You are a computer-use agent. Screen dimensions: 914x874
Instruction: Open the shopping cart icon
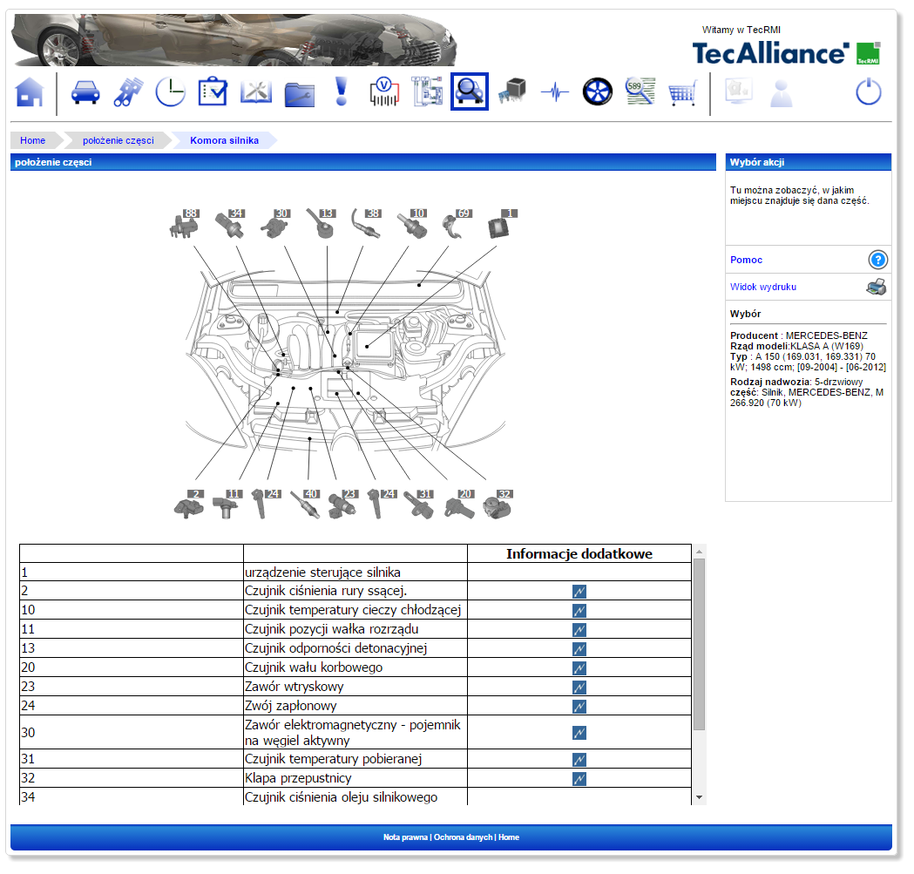[682, 92]
